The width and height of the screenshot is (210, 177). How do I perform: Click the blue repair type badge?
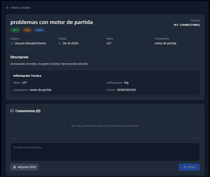(39, 30)
